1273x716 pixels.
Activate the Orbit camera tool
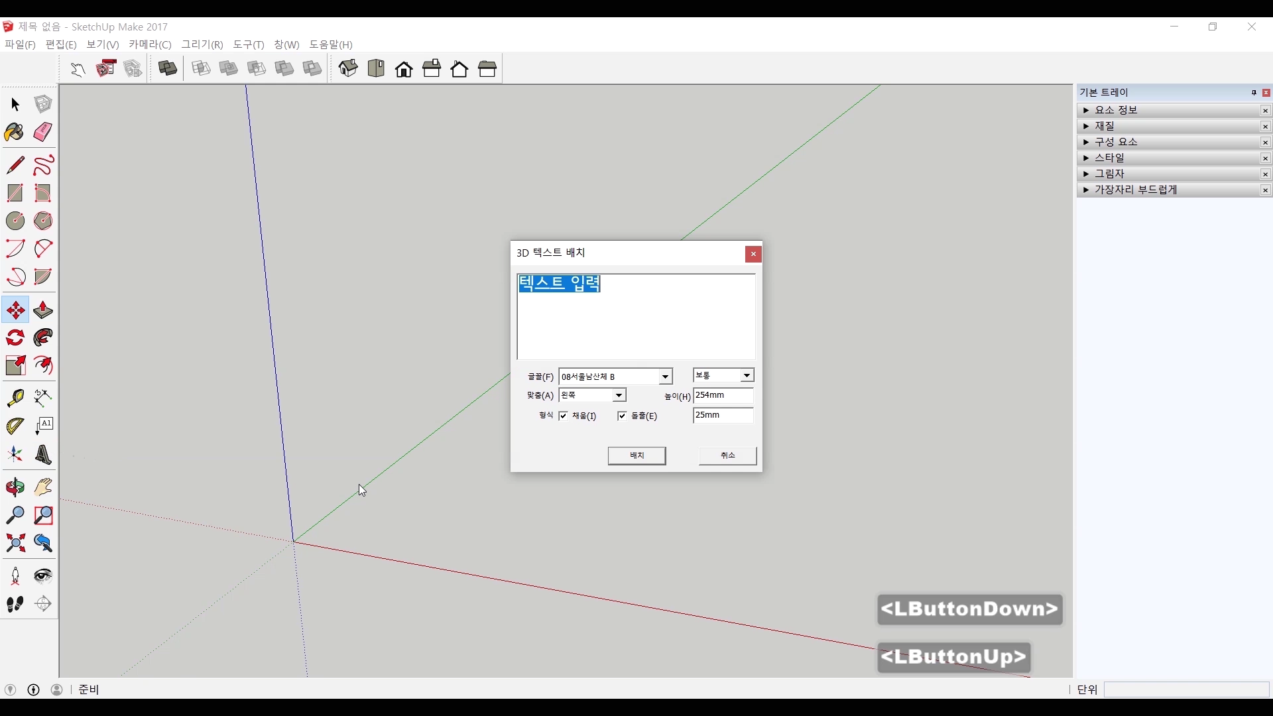15,488
